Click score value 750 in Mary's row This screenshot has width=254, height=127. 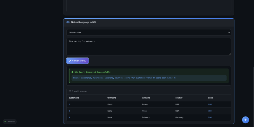pyautogui.click(x=210, y=111)
